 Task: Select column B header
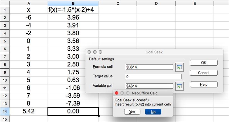[73, 3]
